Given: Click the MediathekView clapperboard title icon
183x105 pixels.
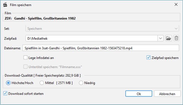Looking at the screenshot, I should coord(5,5).
